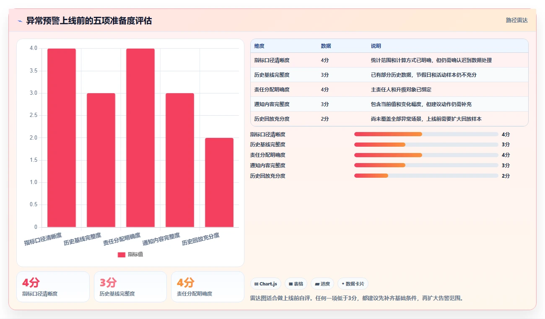Click the 责任分配明确度 table row name
The image size is (545, 319).
point(272,90)
